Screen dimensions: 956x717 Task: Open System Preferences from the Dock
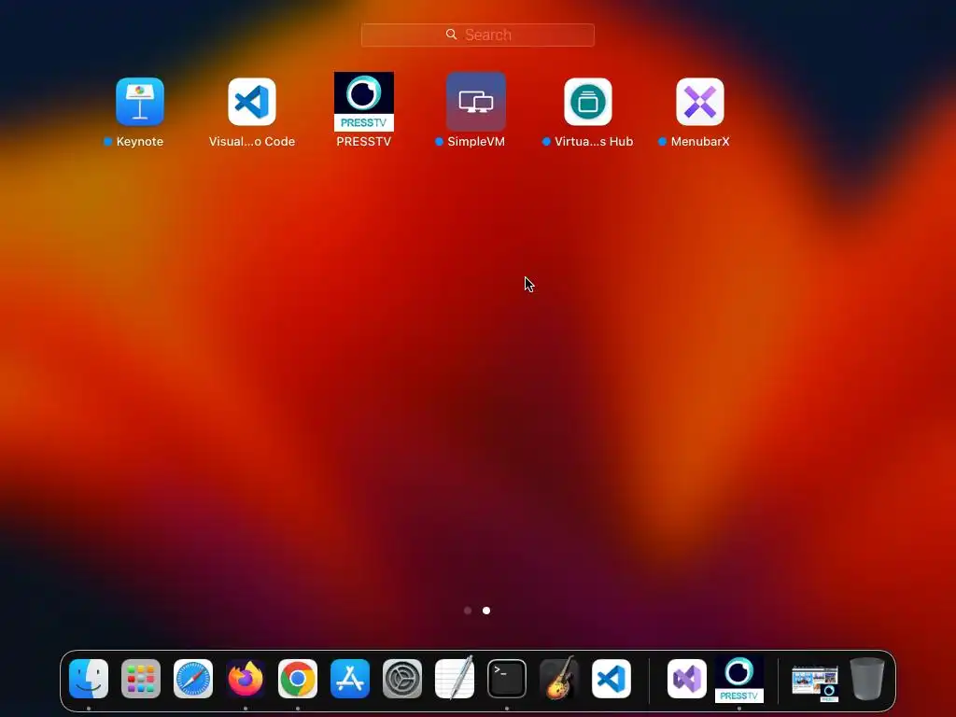[402, 679]
